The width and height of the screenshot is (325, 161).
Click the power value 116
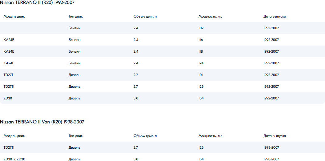(x=201, y=40)
